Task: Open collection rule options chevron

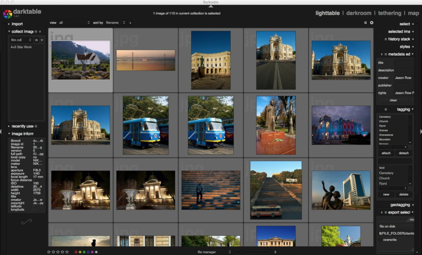Action: tap(42, 40)
